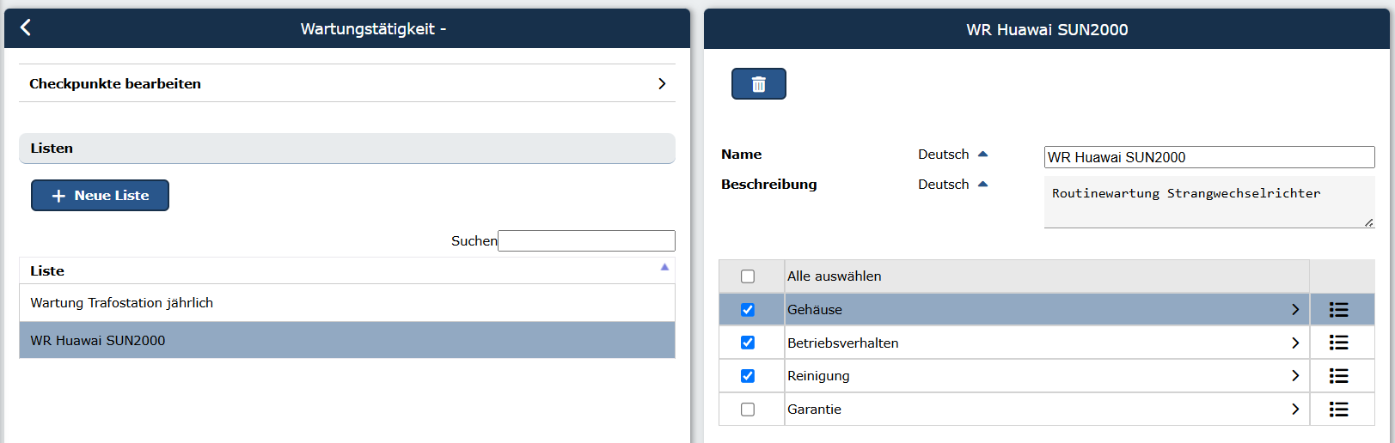Click the sort triangle in Liste column header
Screen dimensions: 1395x443
664,267
